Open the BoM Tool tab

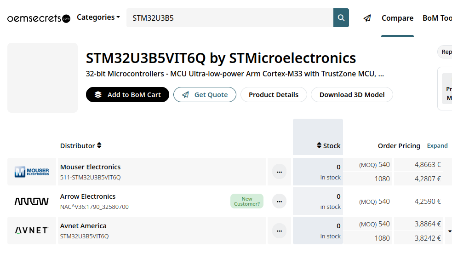pos(437,18)
